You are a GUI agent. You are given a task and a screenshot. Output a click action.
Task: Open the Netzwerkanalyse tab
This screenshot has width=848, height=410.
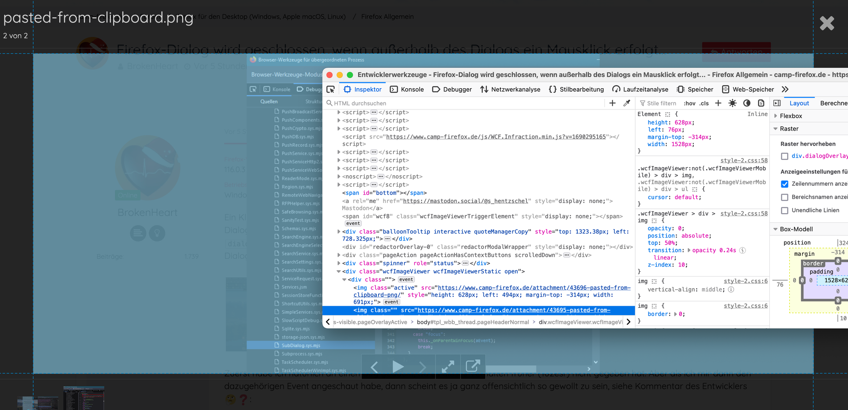510,90
